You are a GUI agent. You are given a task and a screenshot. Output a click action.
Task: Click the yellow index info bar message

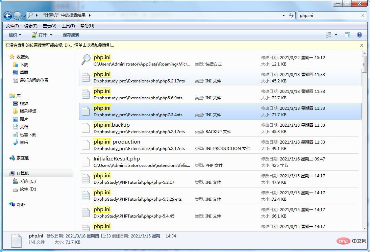(x=60, y=45)
